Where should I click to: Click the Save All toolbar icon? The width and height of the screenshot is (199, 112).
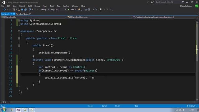(25, 10)
